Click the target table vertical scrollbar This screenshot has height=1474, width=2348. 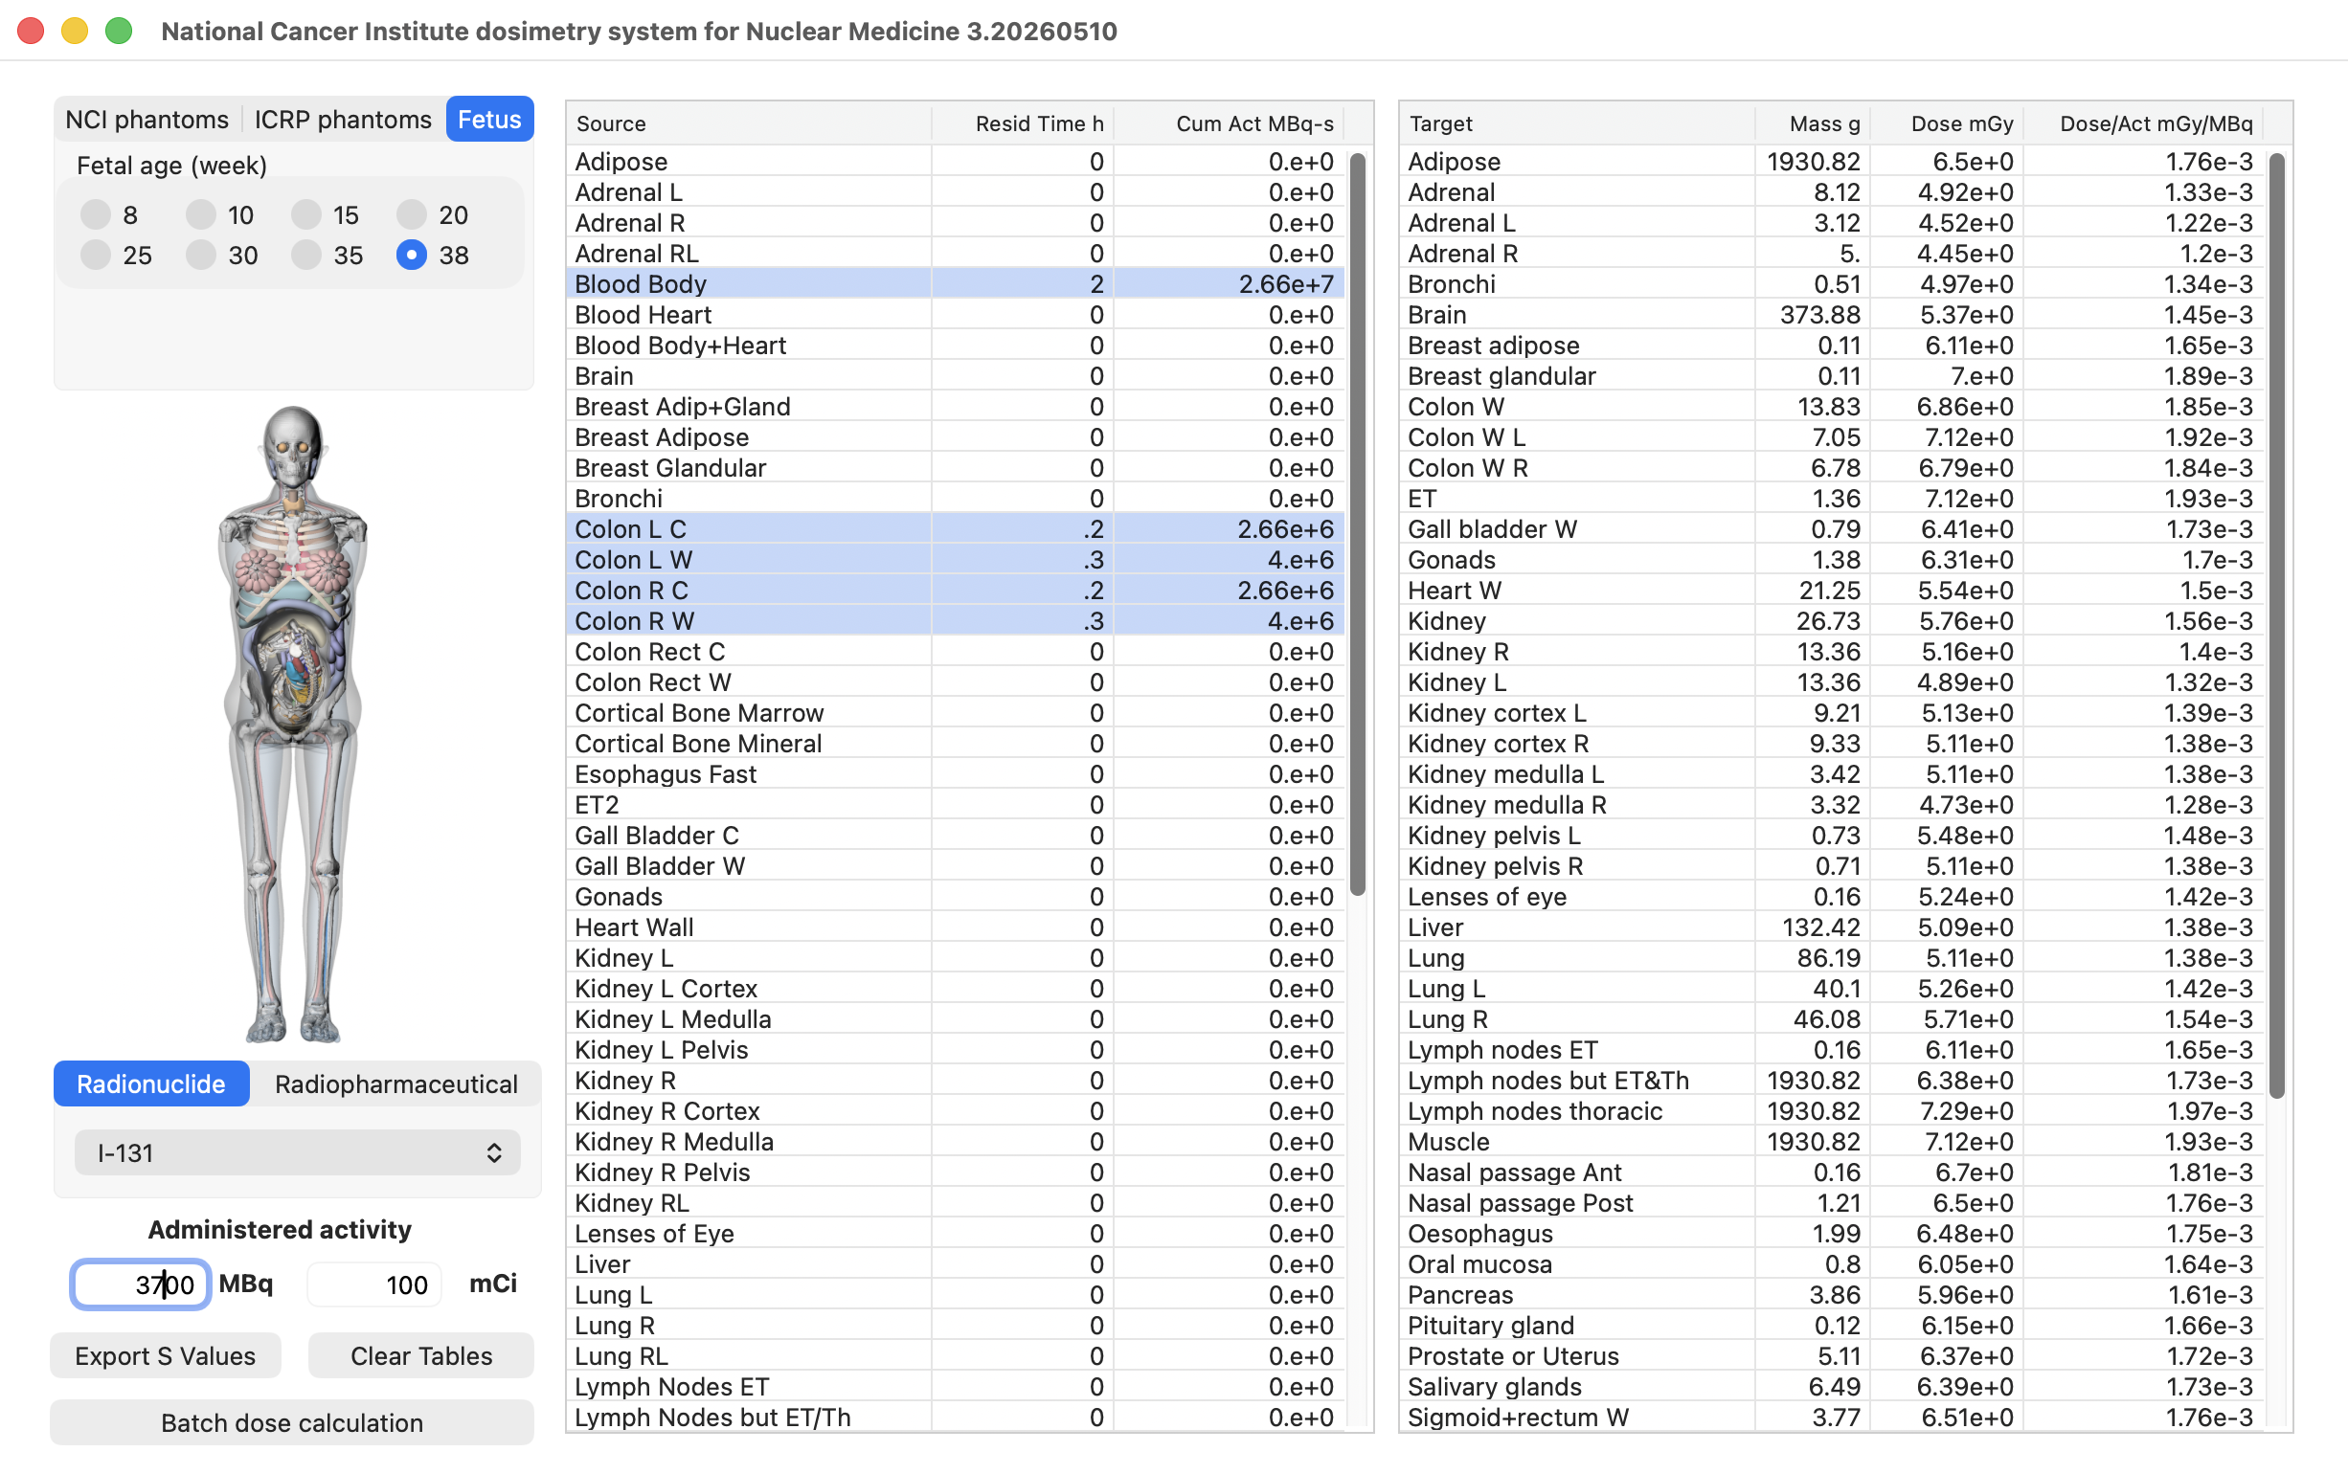coord(2277,625)
